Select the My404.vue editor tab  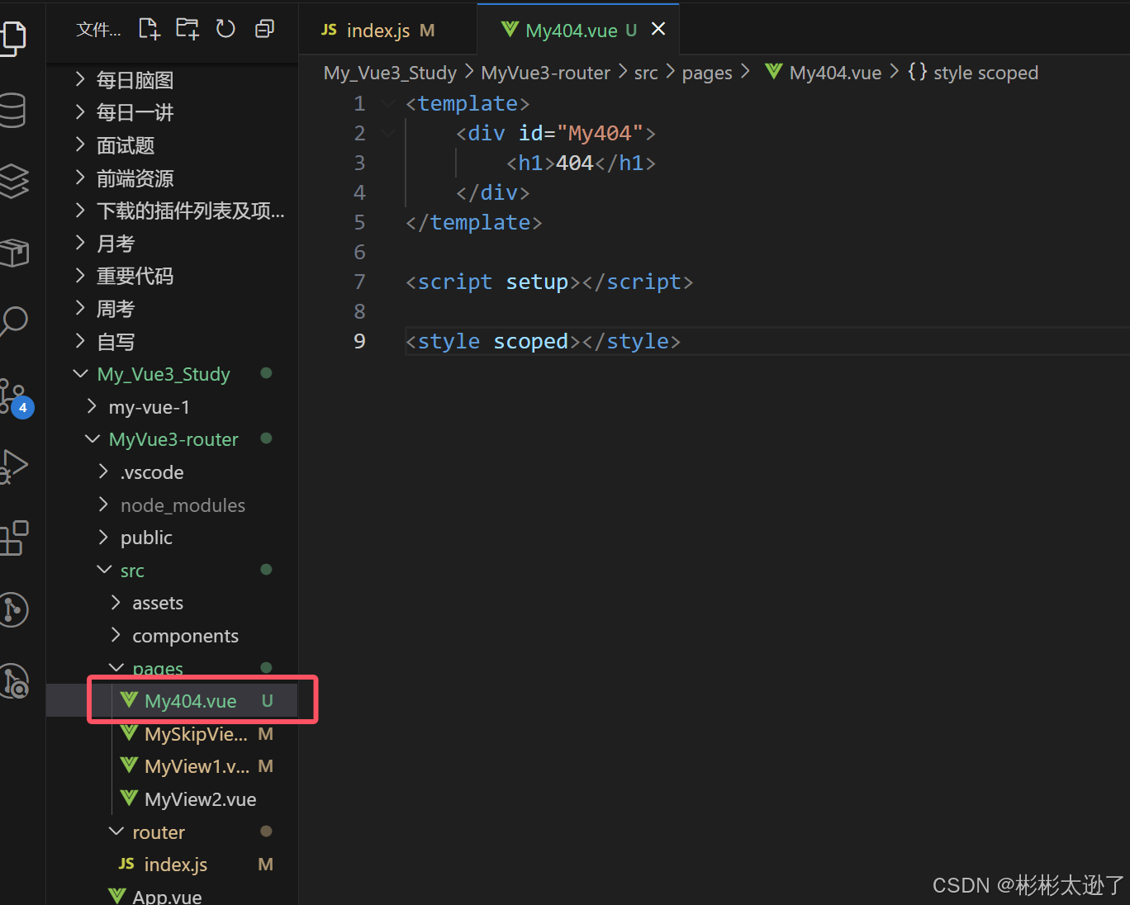click(570, 31)
